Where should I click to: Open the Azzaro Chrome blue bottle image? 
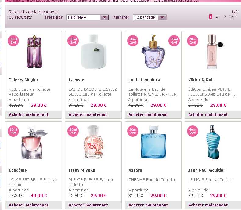153,142
